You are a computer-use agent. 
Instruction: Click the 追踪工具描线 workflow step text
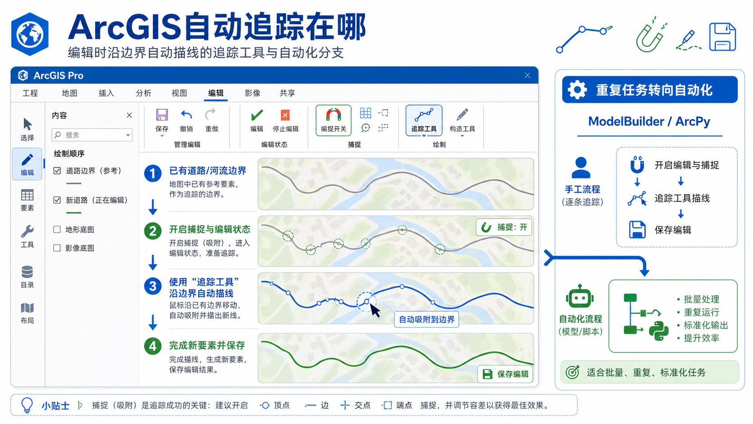(682, 198)
